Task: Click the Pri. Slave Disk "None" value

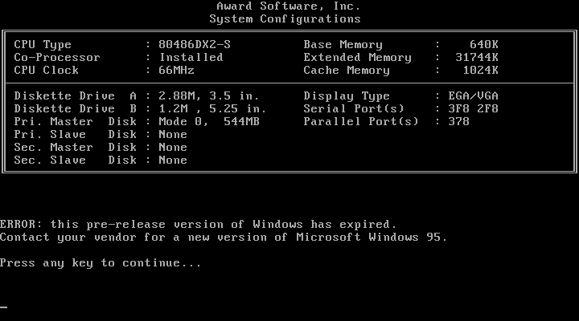Action: click(x=173, y=135)
